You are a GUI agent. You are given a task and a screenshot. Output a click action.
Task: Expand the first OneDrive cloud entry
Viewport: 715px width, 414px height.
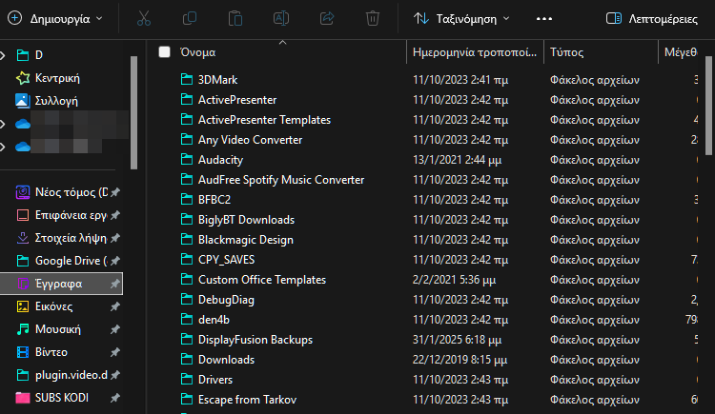click(3, 124)
